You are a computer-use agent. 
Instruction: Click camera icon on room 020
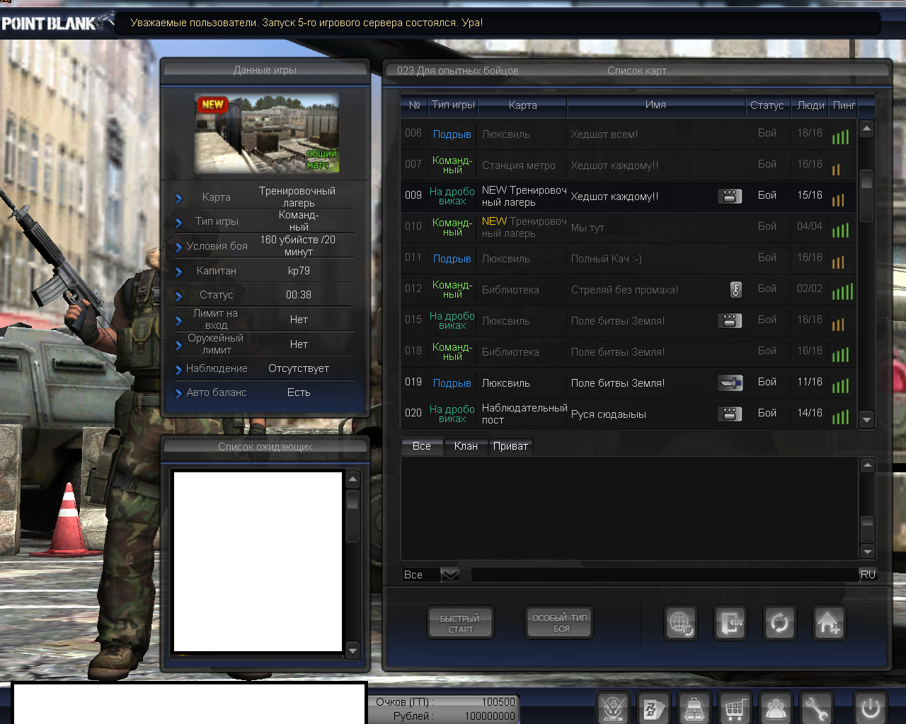[730, 414]
